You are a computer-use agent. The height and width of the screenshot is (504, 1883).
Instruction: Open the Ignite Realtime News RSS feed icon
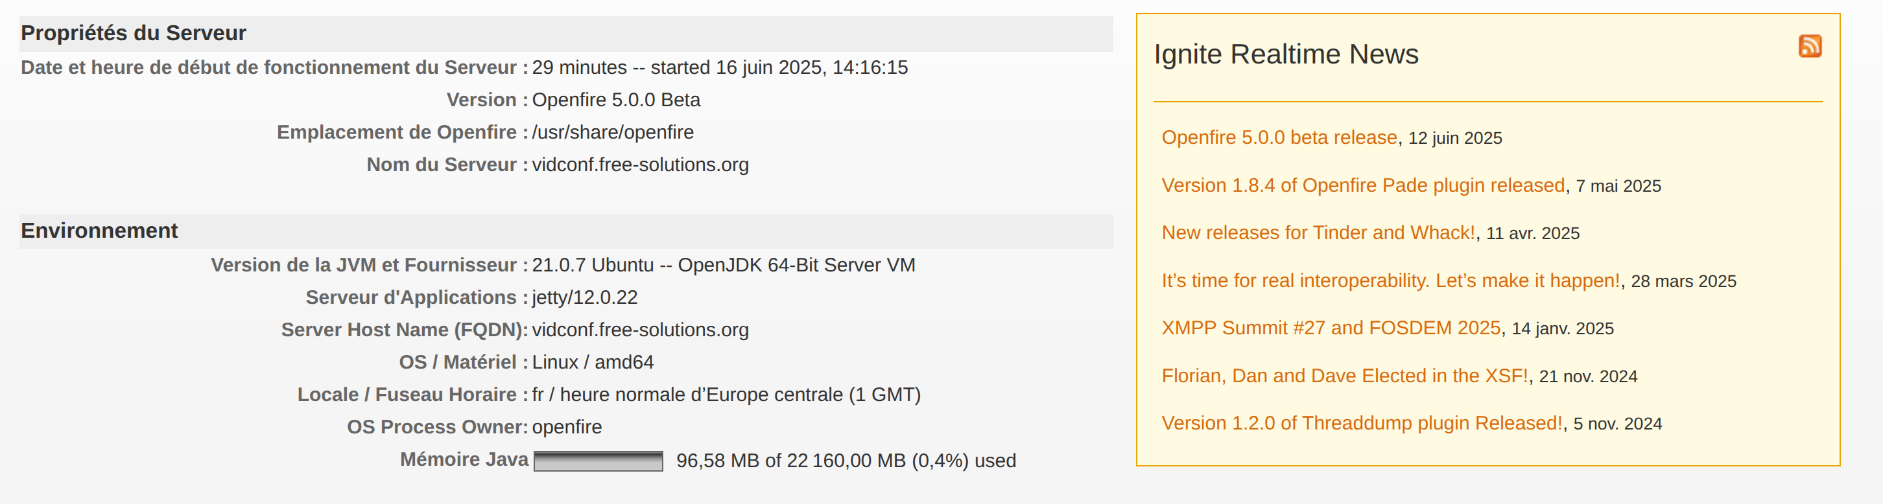[x=1810, y=46]
